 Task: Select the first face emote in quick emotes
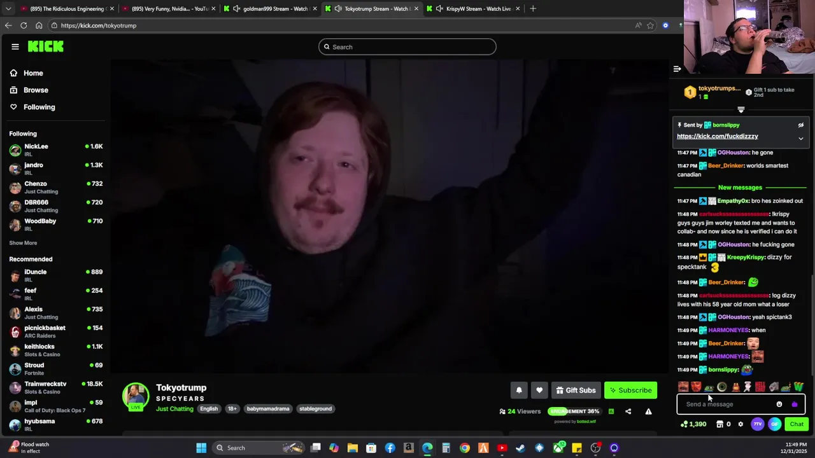pos(683,387)
